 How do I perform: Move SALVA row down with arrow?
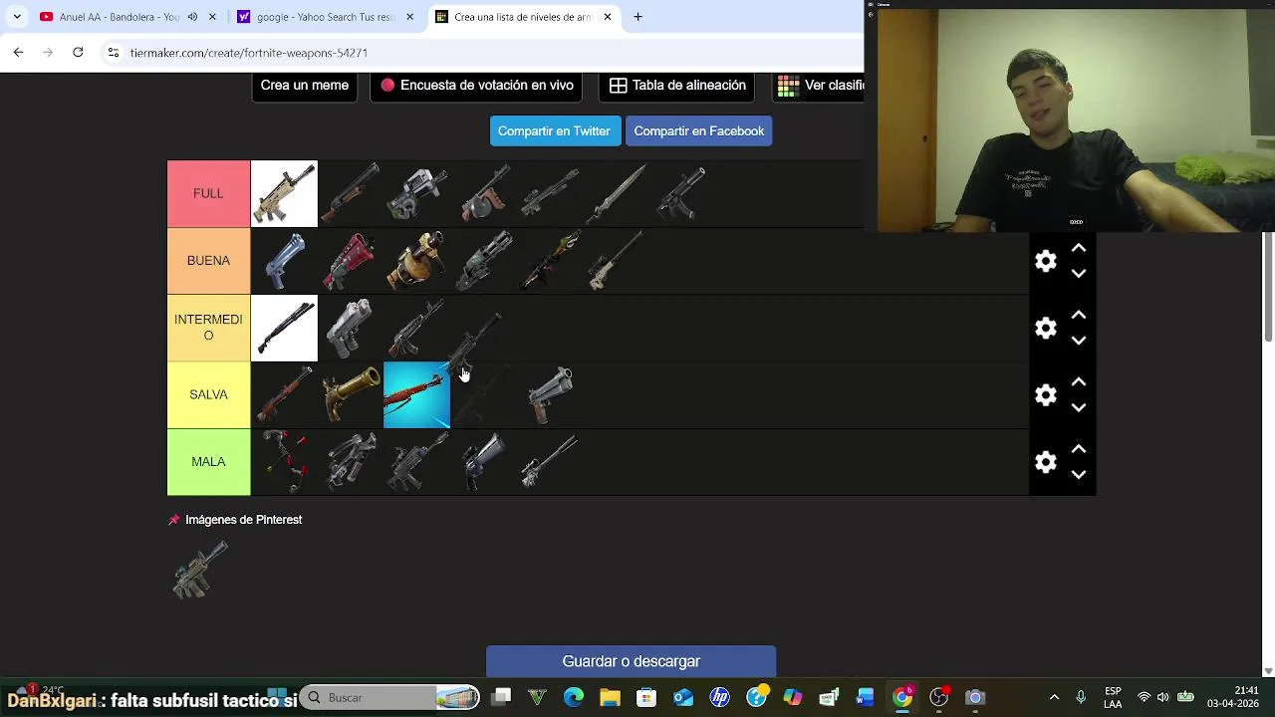pyautogui.click(x=1079, y=407)
